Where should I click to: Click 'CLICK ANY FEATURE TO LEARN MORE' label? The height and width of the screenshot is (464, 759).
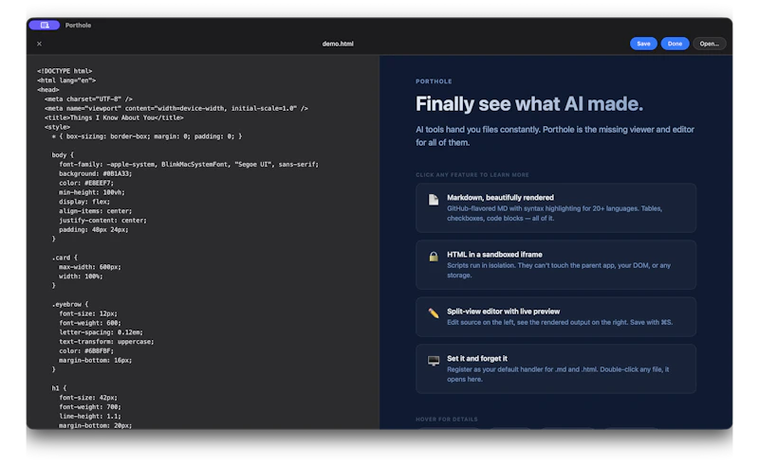pyautogui.click(x=472, y=175)
